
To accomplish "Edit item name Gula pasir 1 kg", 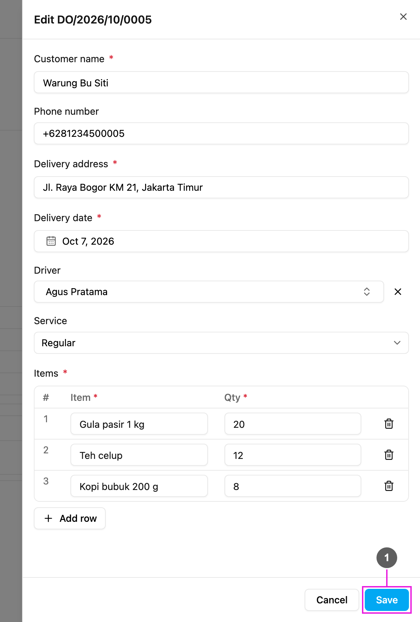I will click(x=139, y=424).
